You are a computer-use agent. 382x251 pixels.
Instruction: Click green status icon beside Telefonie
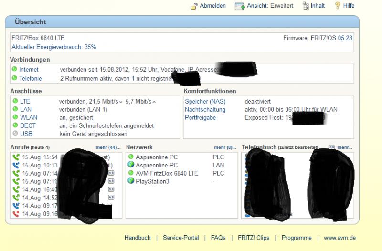pyautogui.click(x=14, y=78)
